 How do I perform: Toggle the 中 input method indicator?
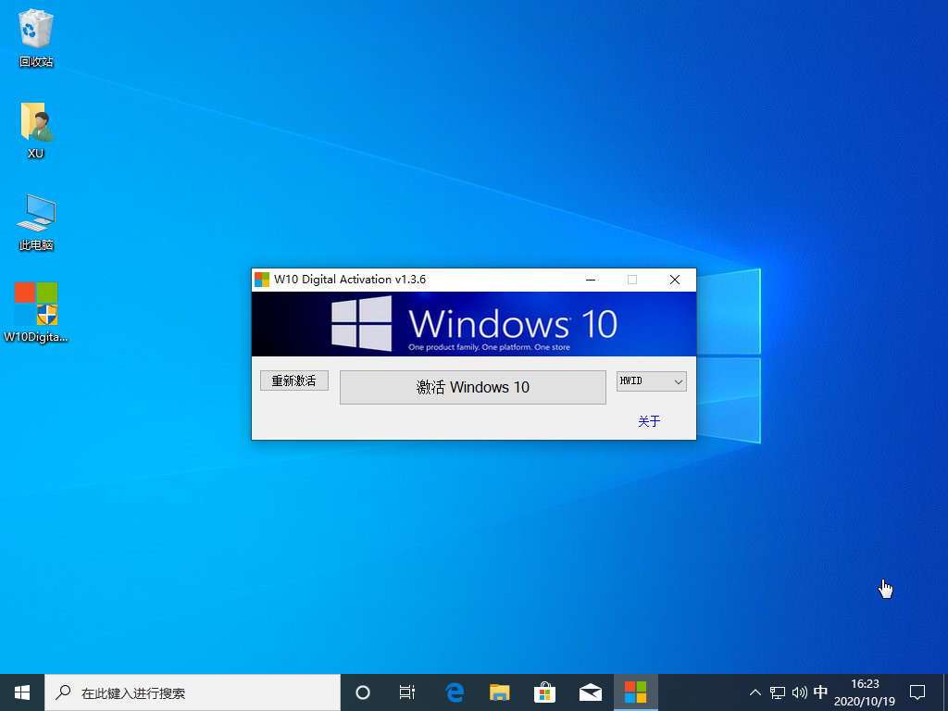tap(820, 692)
